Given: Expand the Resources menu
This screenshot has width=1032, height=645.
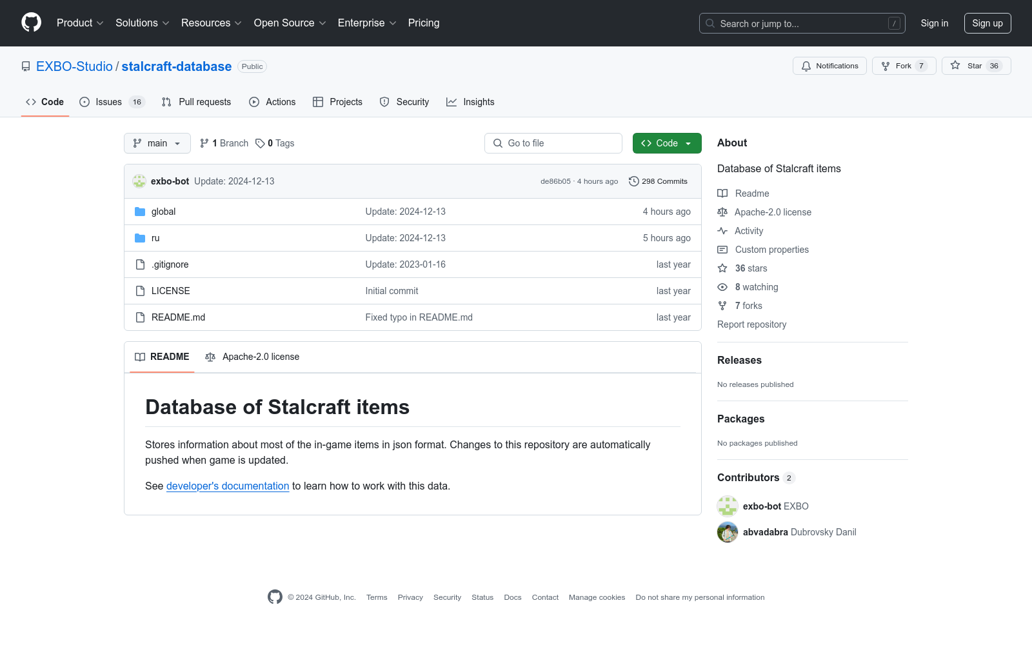Looking at the screenshot, I should pos(212,23).
